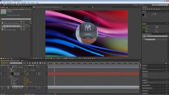Check the Inverted box for Mask 1

30,70
